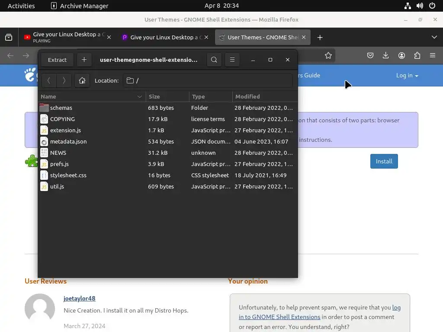Click joetaylor48's avatar image

tap(40, 308)
